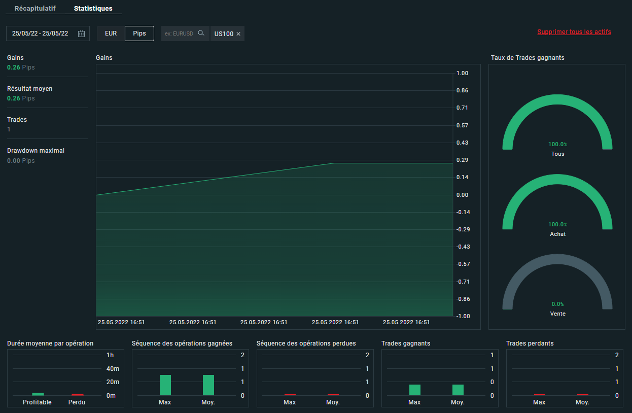
Task: Focus the EURUSD asset search field
Action: click(179, 33)
